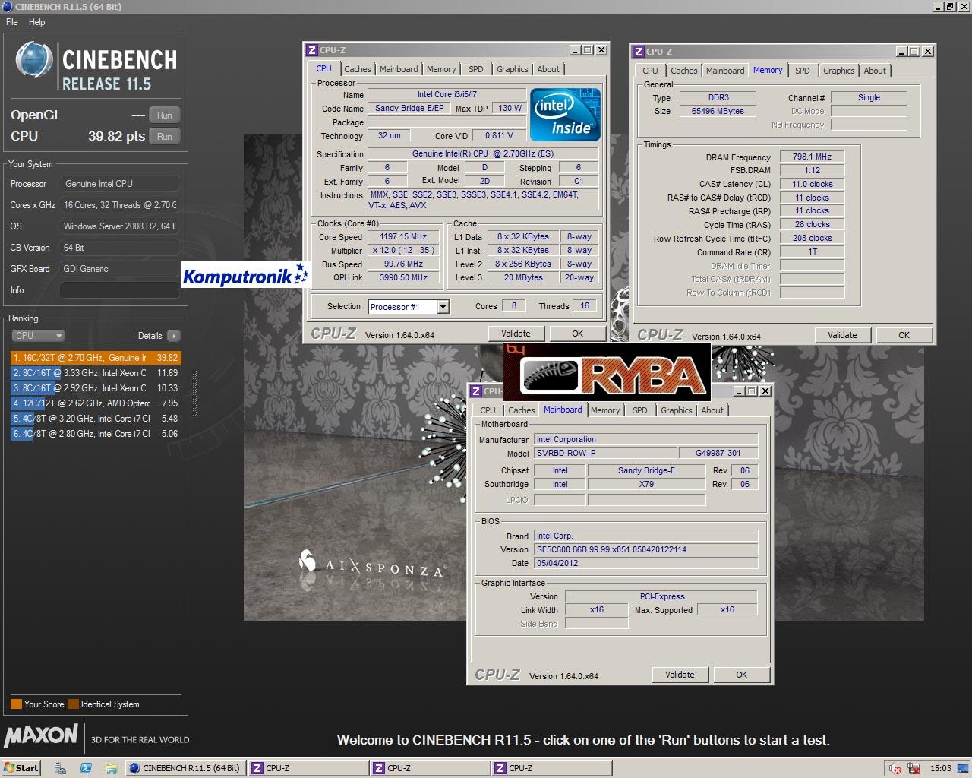Click OK in the CPU tab window
This screenshot has width=972, height=778.
pyautogui.click(x=578, y=334)
